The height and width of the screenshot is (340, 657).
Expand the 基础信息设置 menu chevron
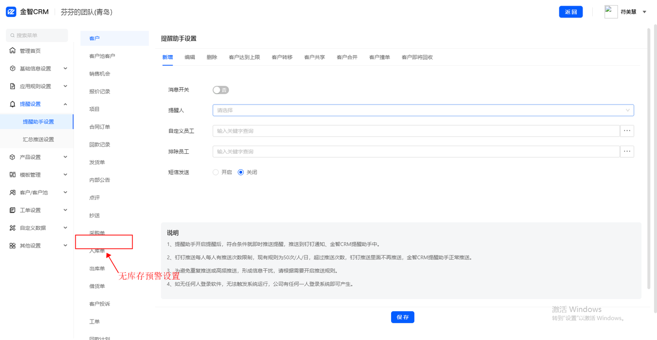pyautogui.click(x=65, y=68)
